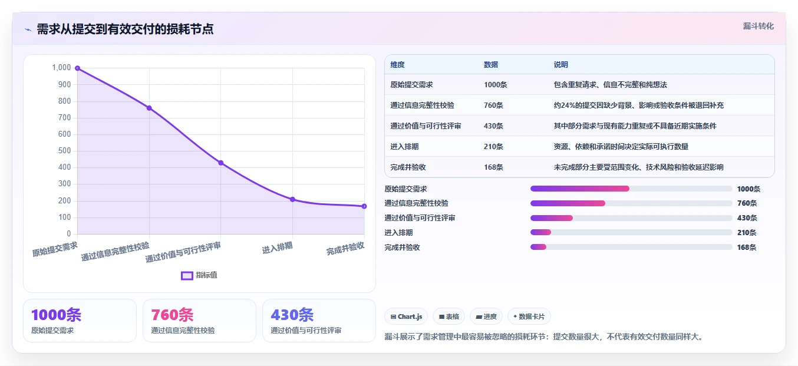Screen dimensions: 798x366
Task: Click the 完成并验收 table row label
Action: point(408,167)
